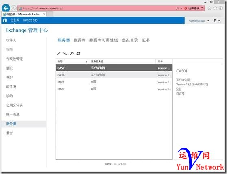
Task: Select the 数据库可用性组 tab
Action: pyautogui.click(x=104, y=40)
